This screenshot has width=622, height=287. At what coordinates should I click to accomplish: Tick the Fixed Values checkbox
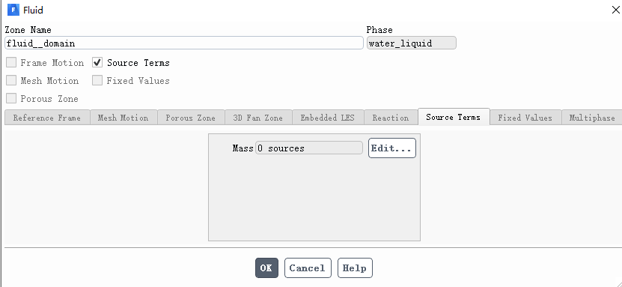coord(97,81)
